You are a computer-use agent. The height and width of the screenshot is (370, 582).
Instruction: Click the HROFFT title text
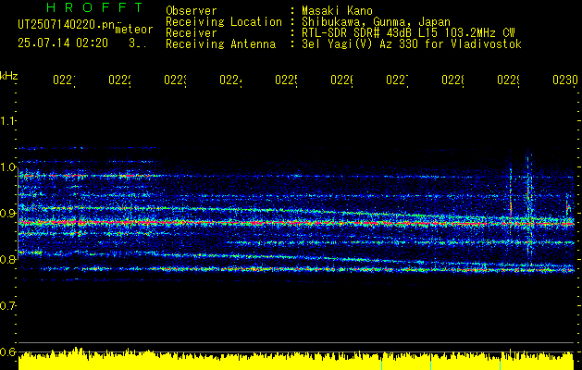click(94, 7)
